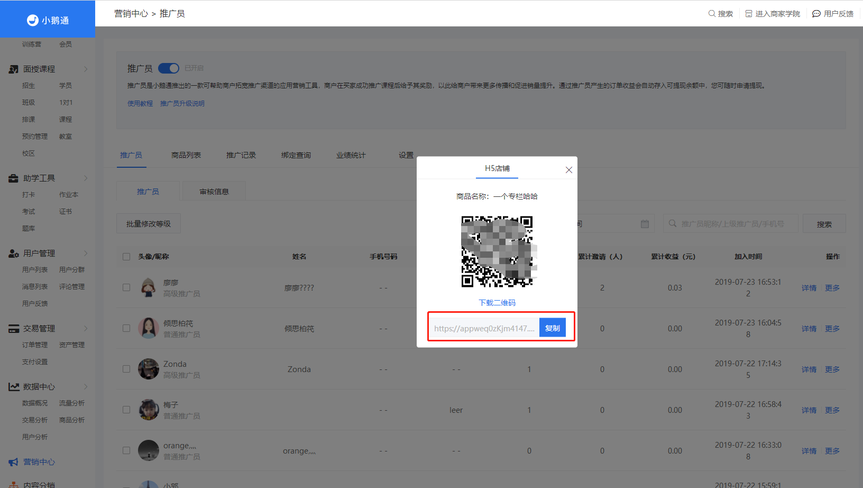Click the 小鹅通 logo icon
The height and width of the screenshot is (488, 863).
pyautogui.click(x=33, y=20)
